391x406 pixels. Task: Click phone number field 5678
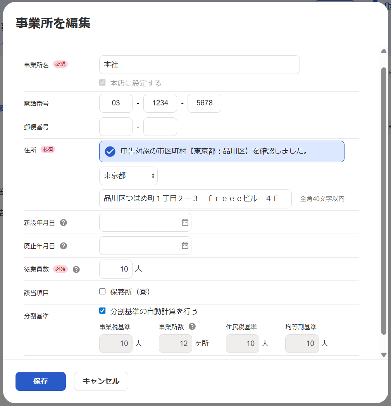coord(204,103)
